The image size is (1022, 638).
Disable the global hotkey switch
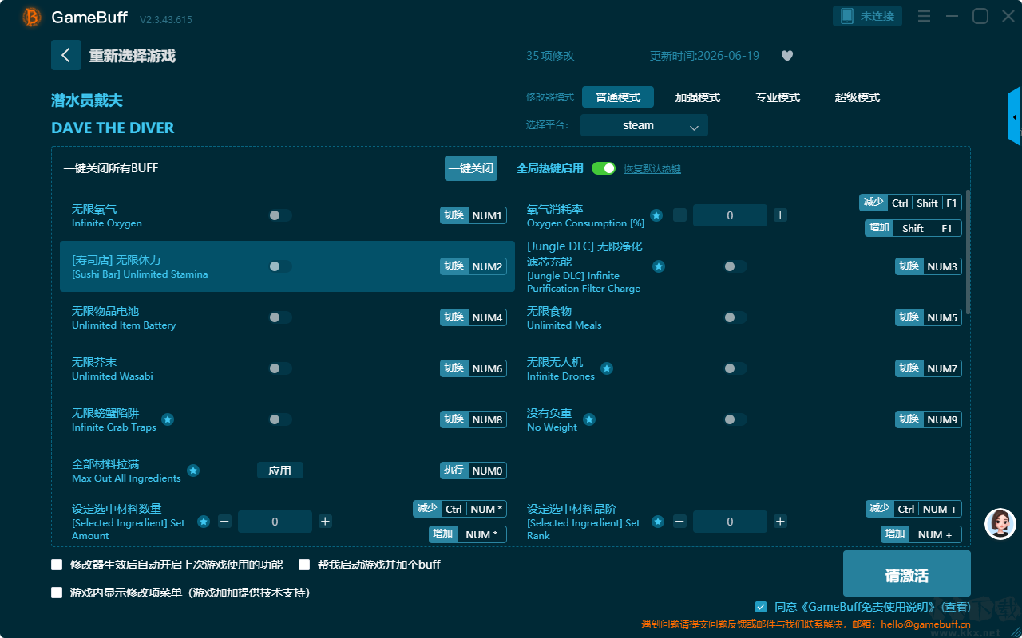click(x=604, y=168)
